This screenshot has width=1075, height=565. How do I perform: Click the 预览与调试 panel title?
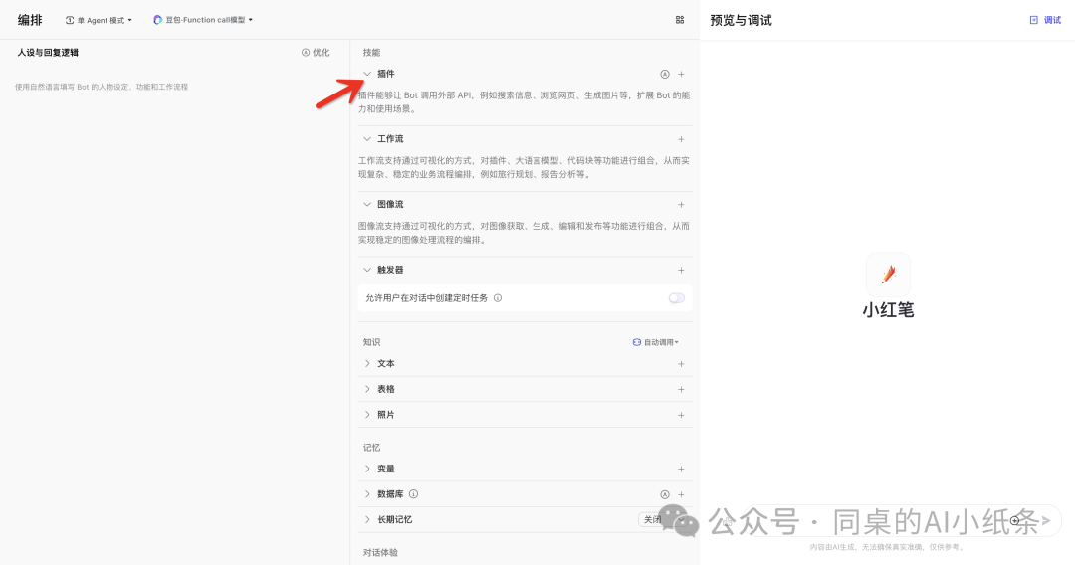[x=742, y=21]
